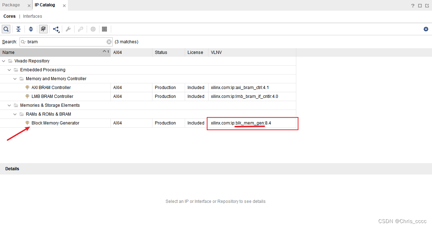Viewport: 432px width, 227px height.
Task: Click the license key icon in toolbar
Action: click(x=80, y=29)
